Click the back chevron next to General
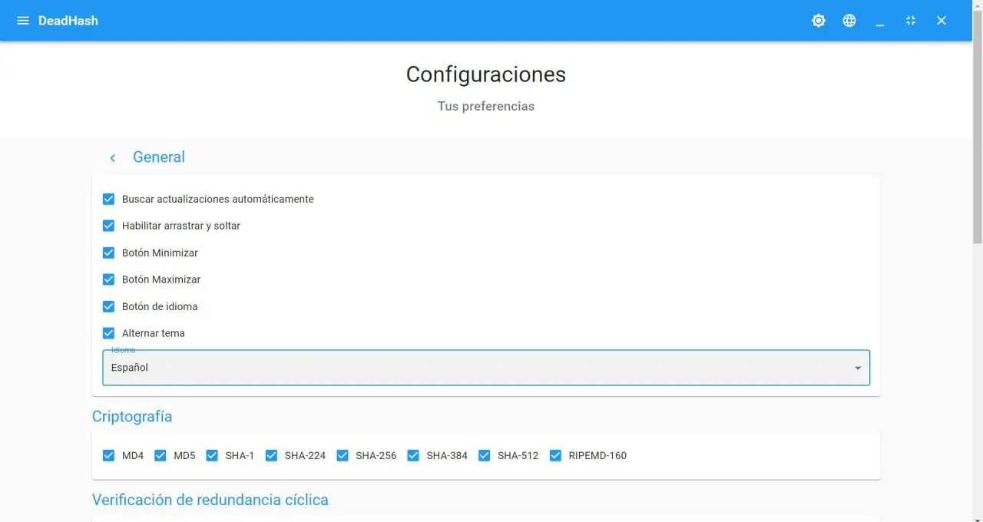Screen dimensions: 983x522 [x=112, y=157]
